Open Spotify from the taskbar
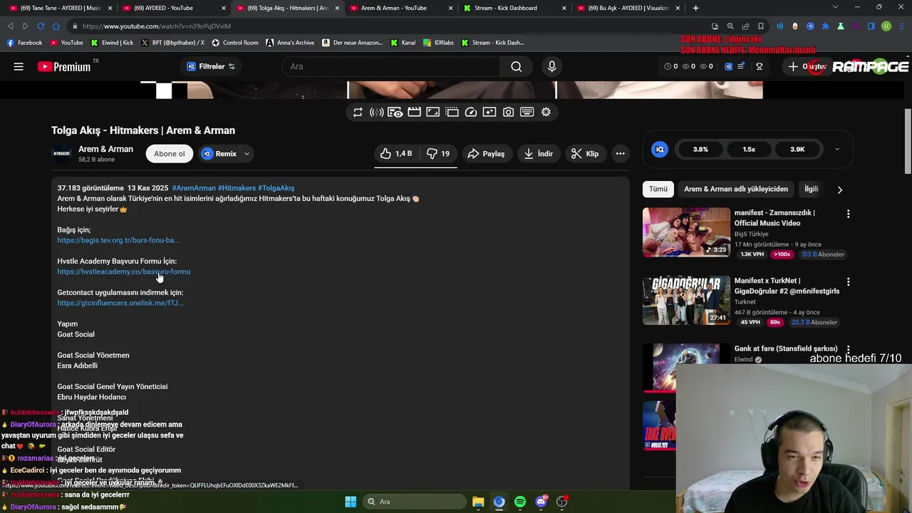The image size is (912, 513). point(520,502)
